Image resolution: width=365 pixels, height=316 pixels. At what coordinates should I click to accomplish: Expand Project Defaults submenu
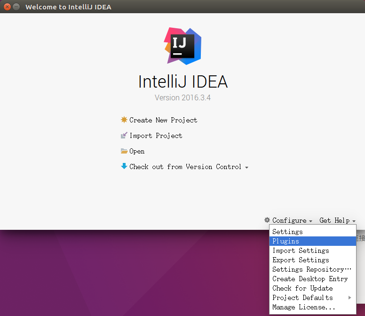(x=313, y=298)
